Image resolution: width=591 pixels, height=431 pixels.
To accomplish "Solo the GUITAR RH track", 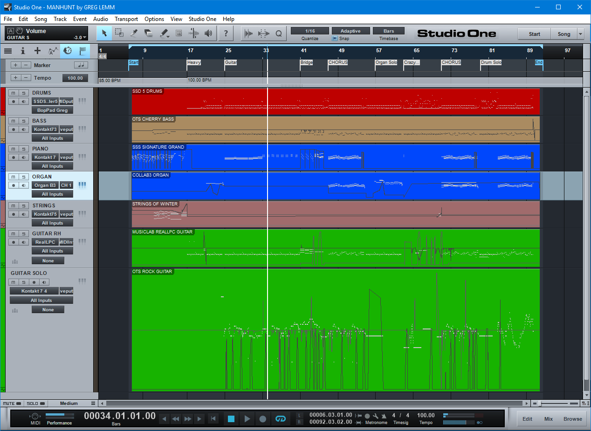I will (x=23, y=233).
